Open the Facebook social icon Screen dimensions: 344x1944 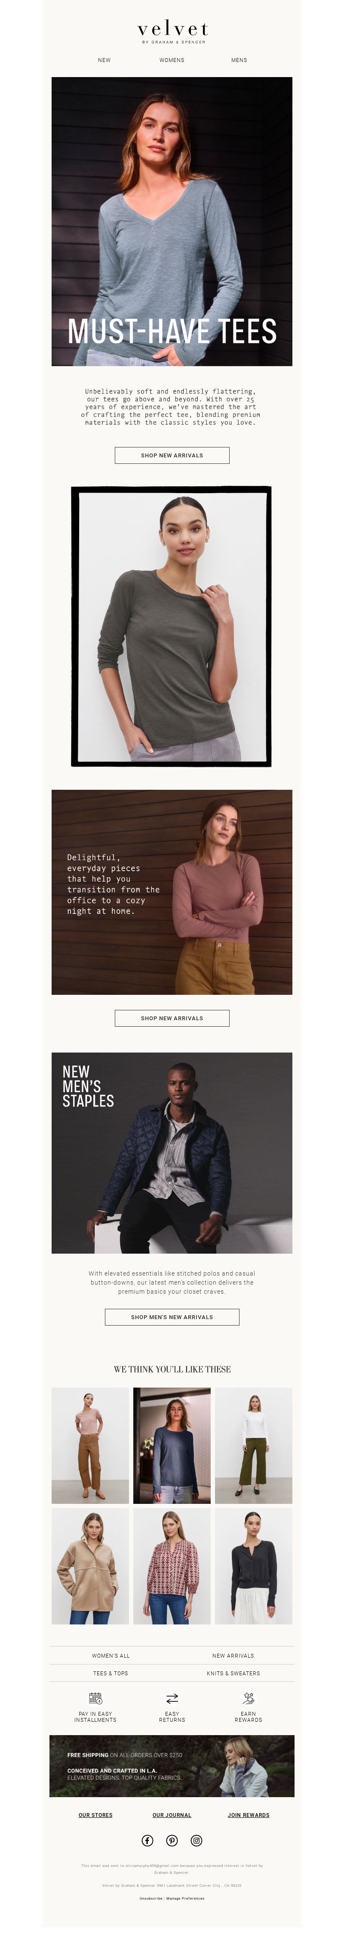(147, 1841)
